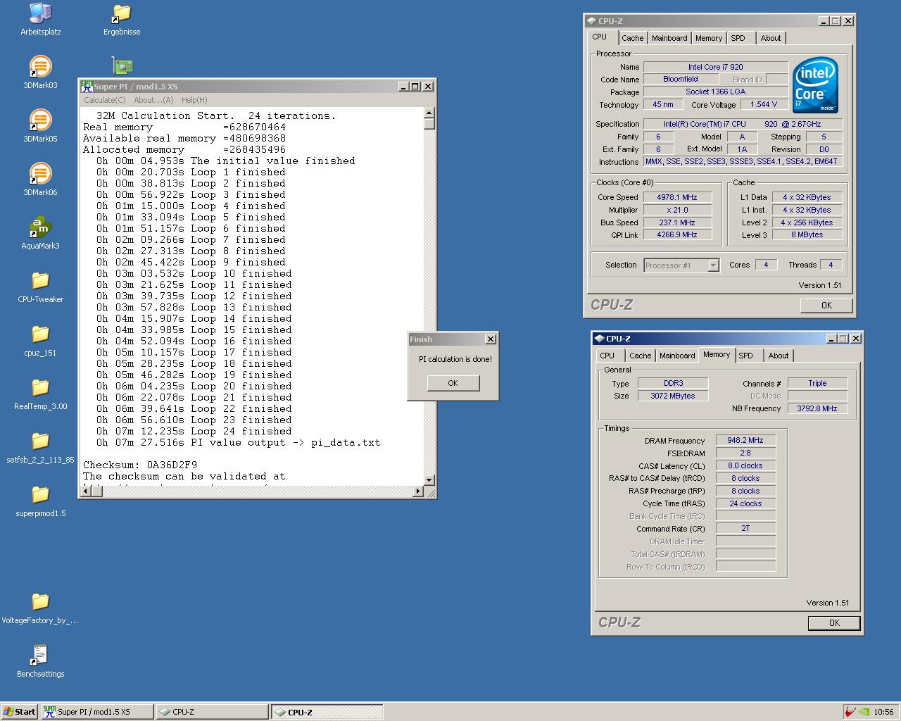
Task: Click the Command Rate value 2T
Action: point(745,528)
